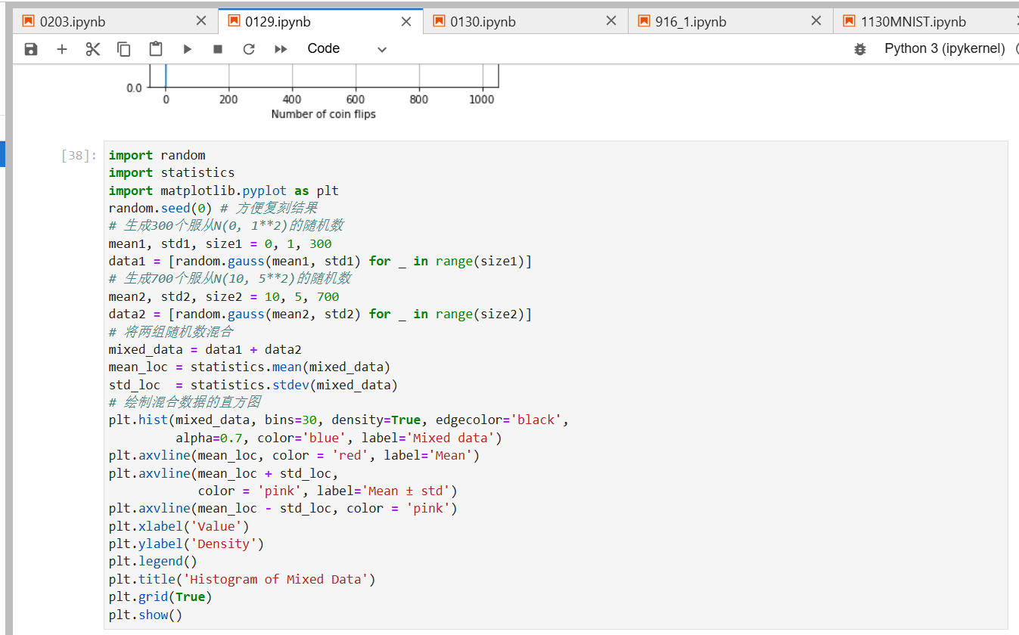Viewport: 1019px width, 635px height.
Task: Close the 0130.ipynb tab
Action: click(x=611, y=21)
